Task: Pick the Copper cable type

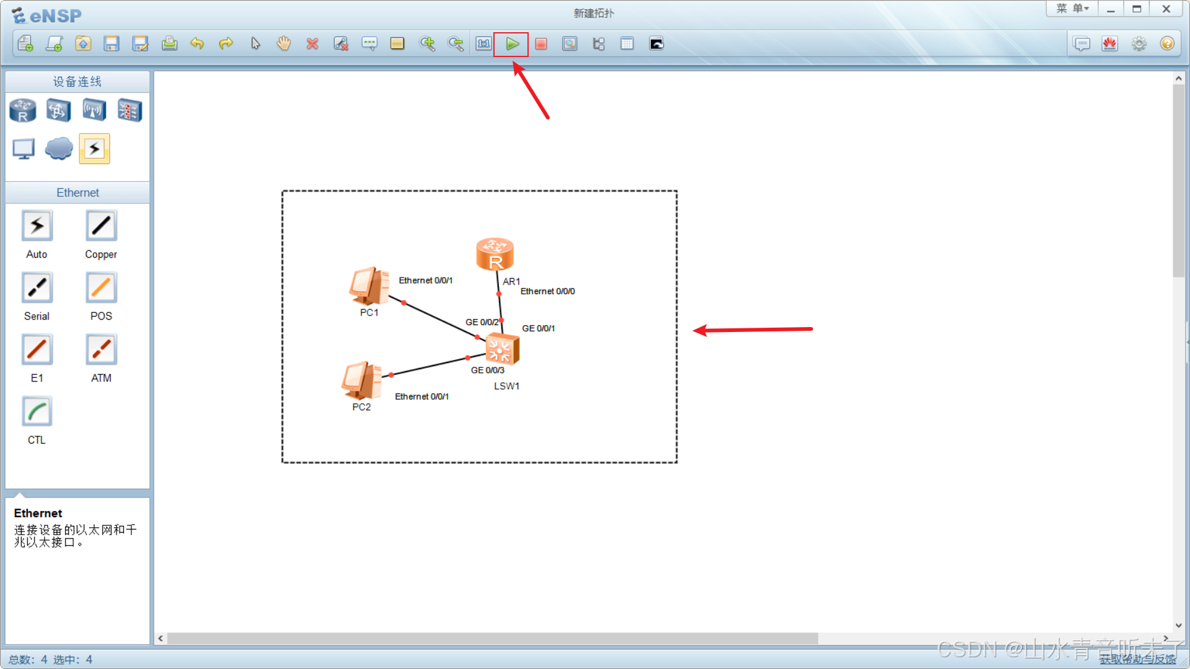Action: (x=101, y=226)
